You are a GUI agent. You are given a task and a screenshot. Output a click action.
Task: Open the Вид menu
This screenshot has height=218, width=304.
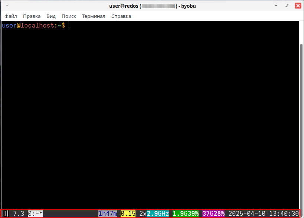pyautogui.click(x=51, y=16)
